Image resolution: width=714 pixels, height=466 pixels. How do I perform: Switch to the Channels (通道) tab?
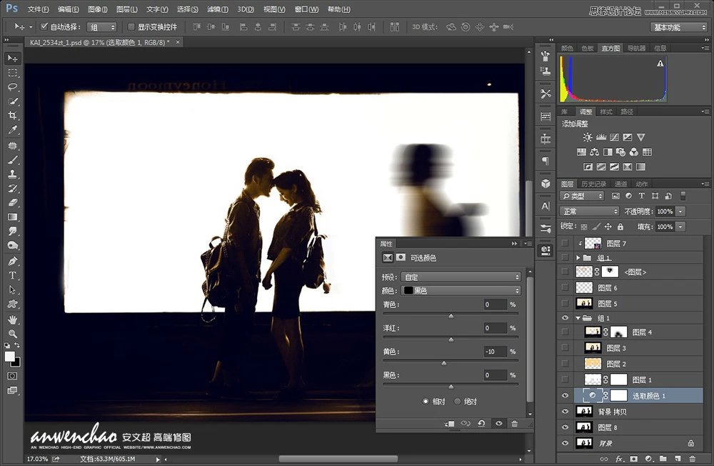pyautogui.click(x=621, y=184)
